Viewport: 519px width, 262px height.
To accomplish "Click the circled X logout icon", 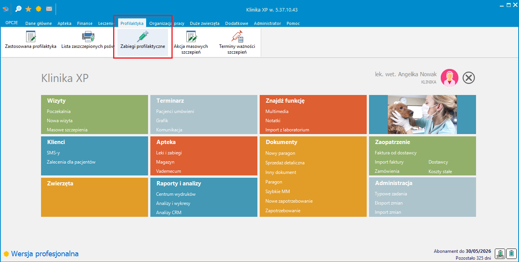I will [468, 78].
